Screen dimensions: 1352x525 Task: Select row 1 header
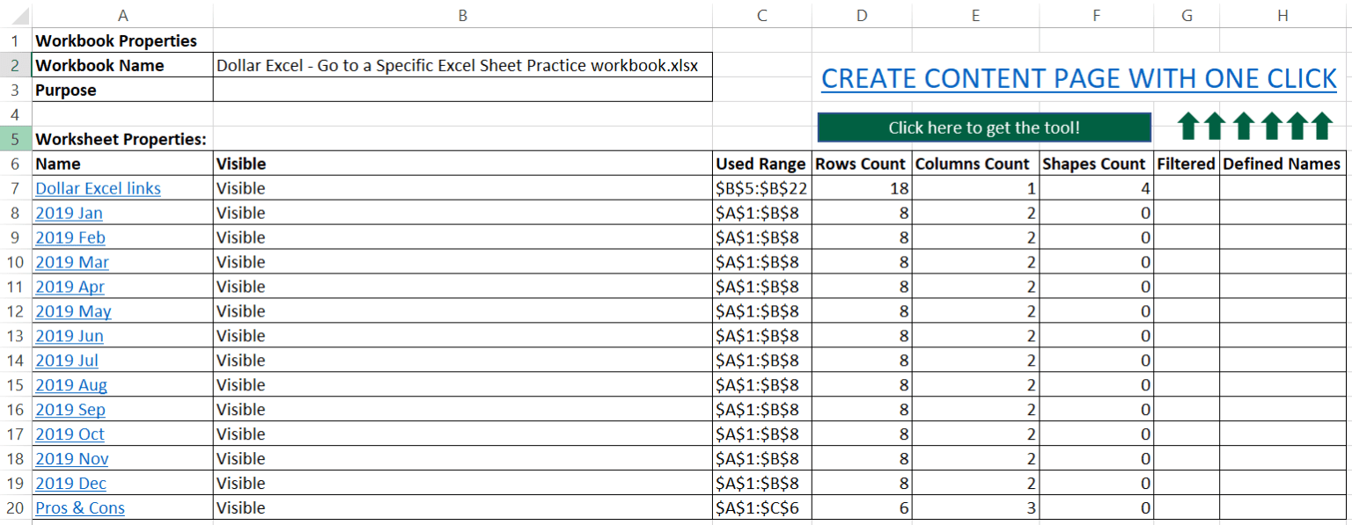point(16,40)
